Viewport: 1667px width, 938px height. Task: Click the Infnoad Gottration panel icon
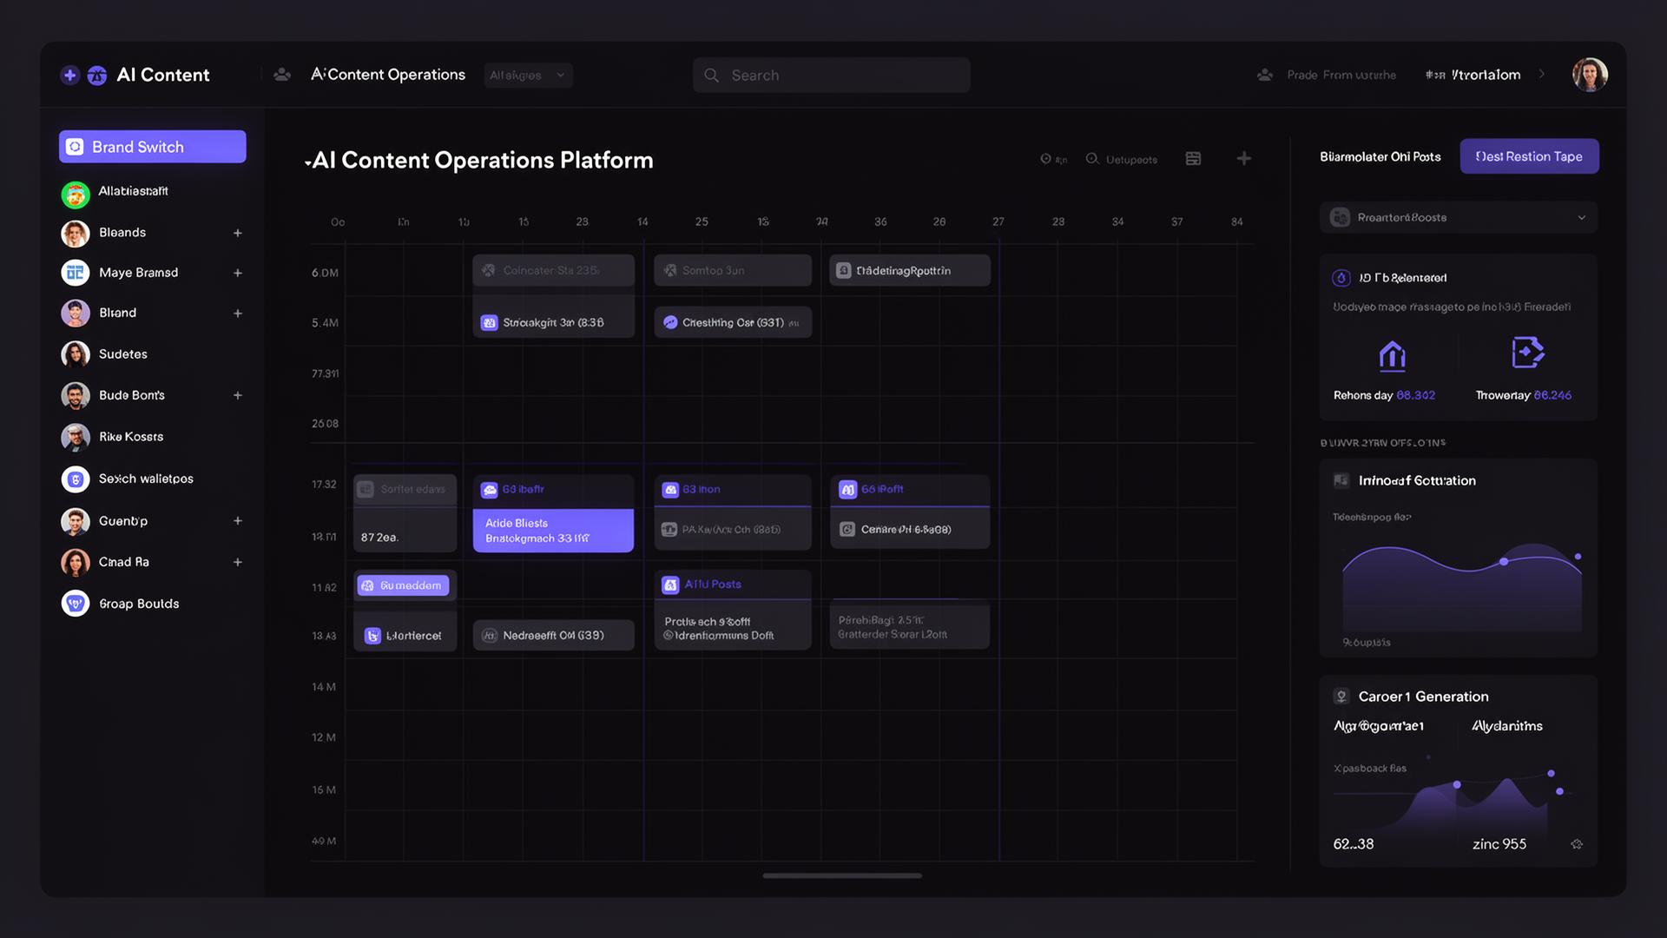[x=1341, y=480]
